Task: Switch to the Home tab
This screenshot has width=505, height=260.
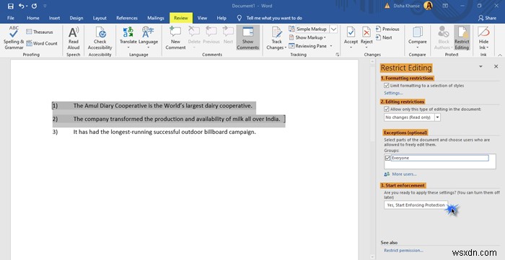Action: (33, 18)
